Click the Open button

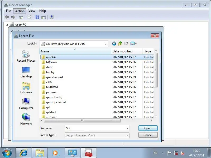click(148, 128)
